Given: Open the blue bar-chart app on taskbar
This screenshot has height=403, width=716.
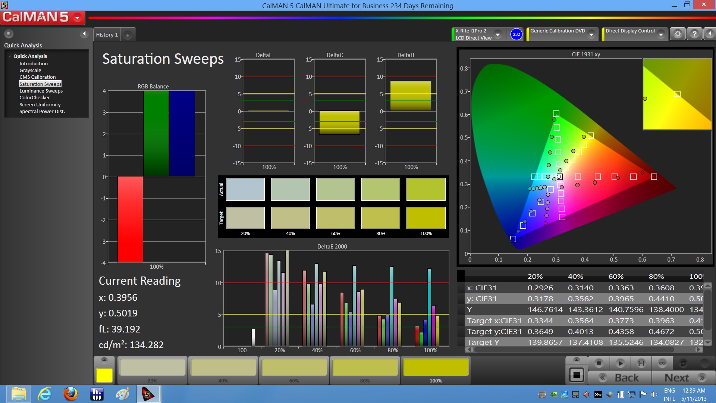Looking at the screenshot, I should pyautogui.click(x=97, y=394).
